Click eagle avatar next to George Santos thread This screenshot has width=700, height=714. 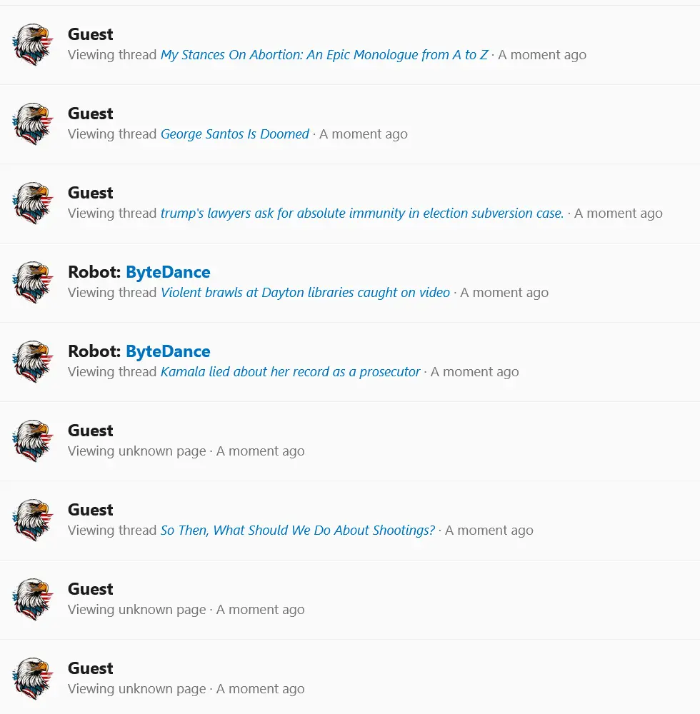tap(33, 124)
